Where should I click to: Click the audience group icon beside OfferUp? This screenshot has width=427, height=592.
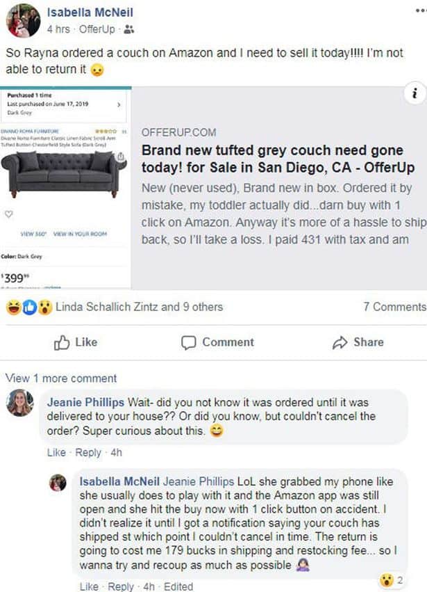[128, 29]
